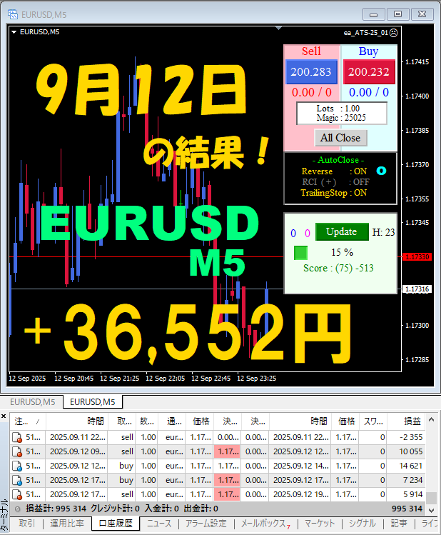
Task: Open the EURUSD,M5 chart dropdown triangle
Action: click(14, 32)
